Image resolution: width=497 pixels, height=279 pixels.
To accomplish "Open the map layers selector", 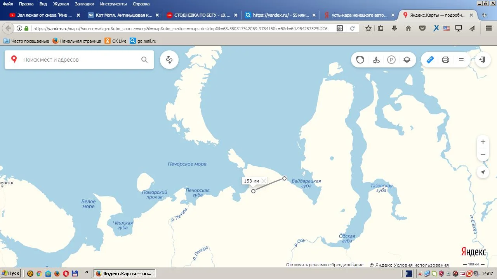I will click(x=407, y=60).
